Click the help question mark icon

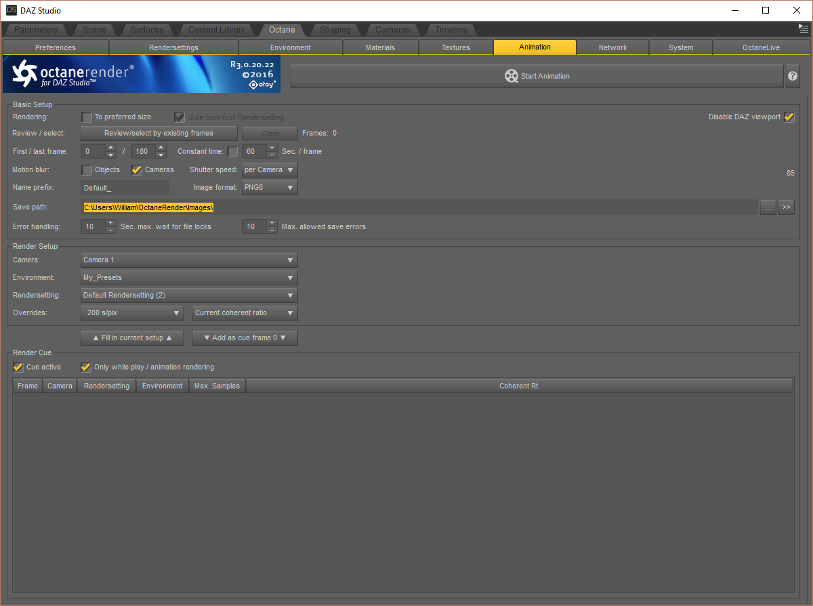coord(793,77)
